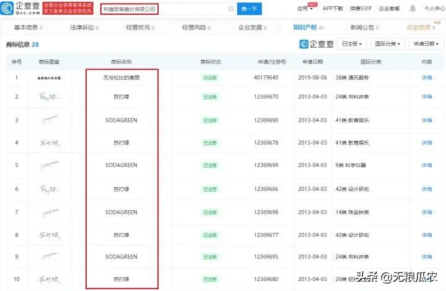Open 详情 for trademark 12369678
This screenshot has height=291, width=446.
point(427,143)
